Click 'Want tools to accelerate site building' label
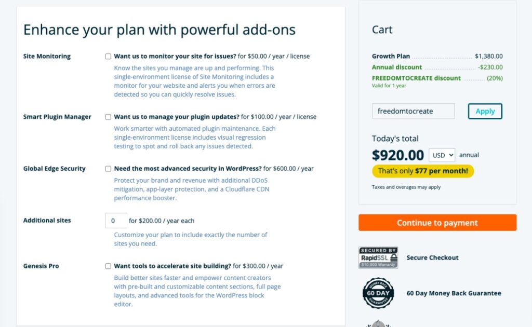The image size is (532, 327). click(x=172, y=266)
